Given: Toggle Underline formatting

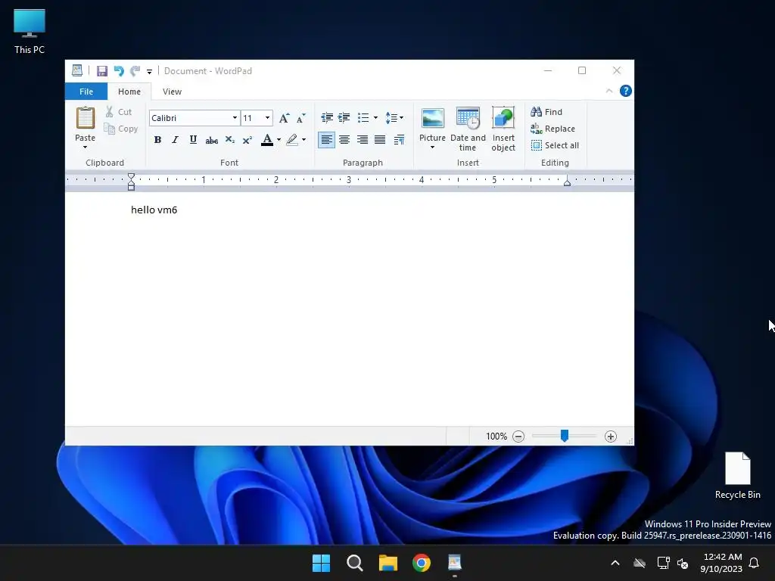Looking at the screenshot, I should (x=193, y=140).
